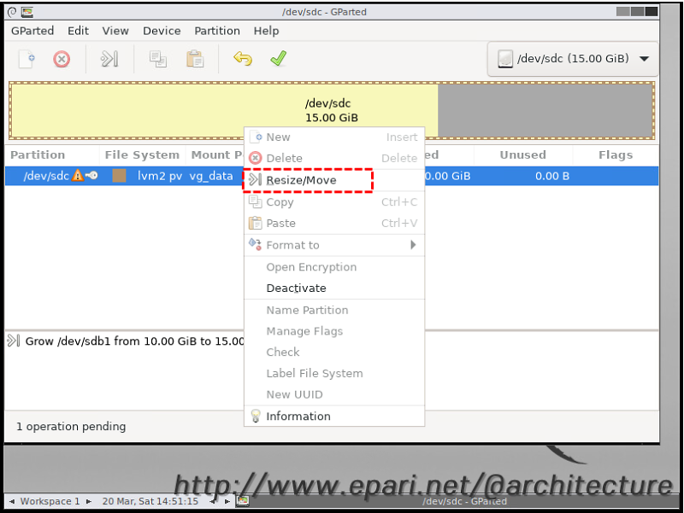684x513 pixels.
Task: Click the Workspace 1 previous arrow
Action: coord(12,502)
